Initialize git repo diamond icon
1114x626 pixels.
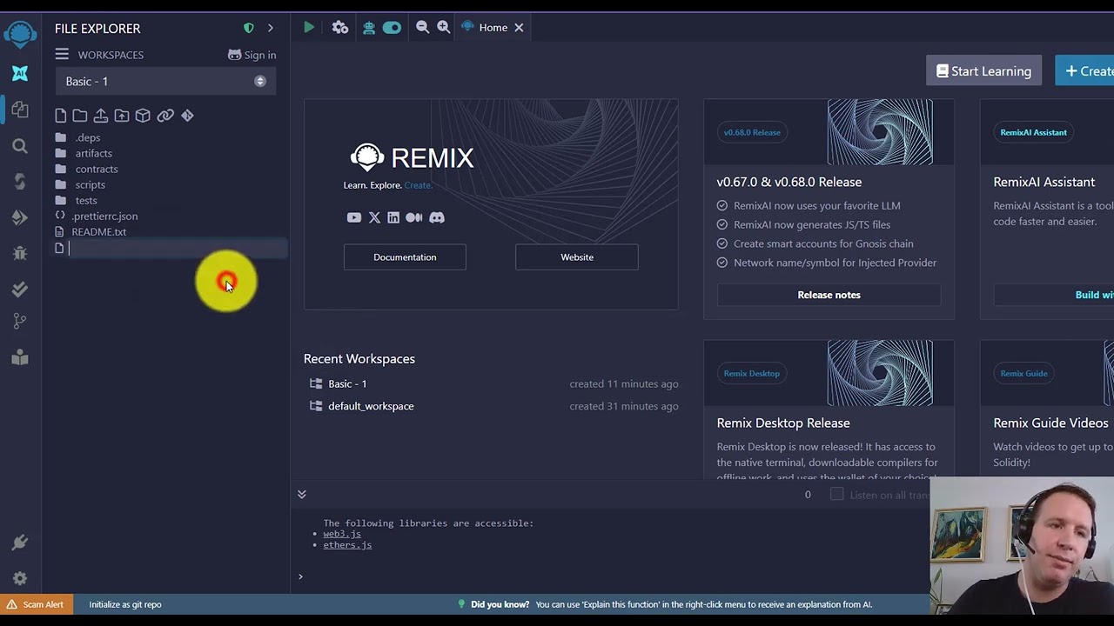pyautogui.click(x=187, y=116)
